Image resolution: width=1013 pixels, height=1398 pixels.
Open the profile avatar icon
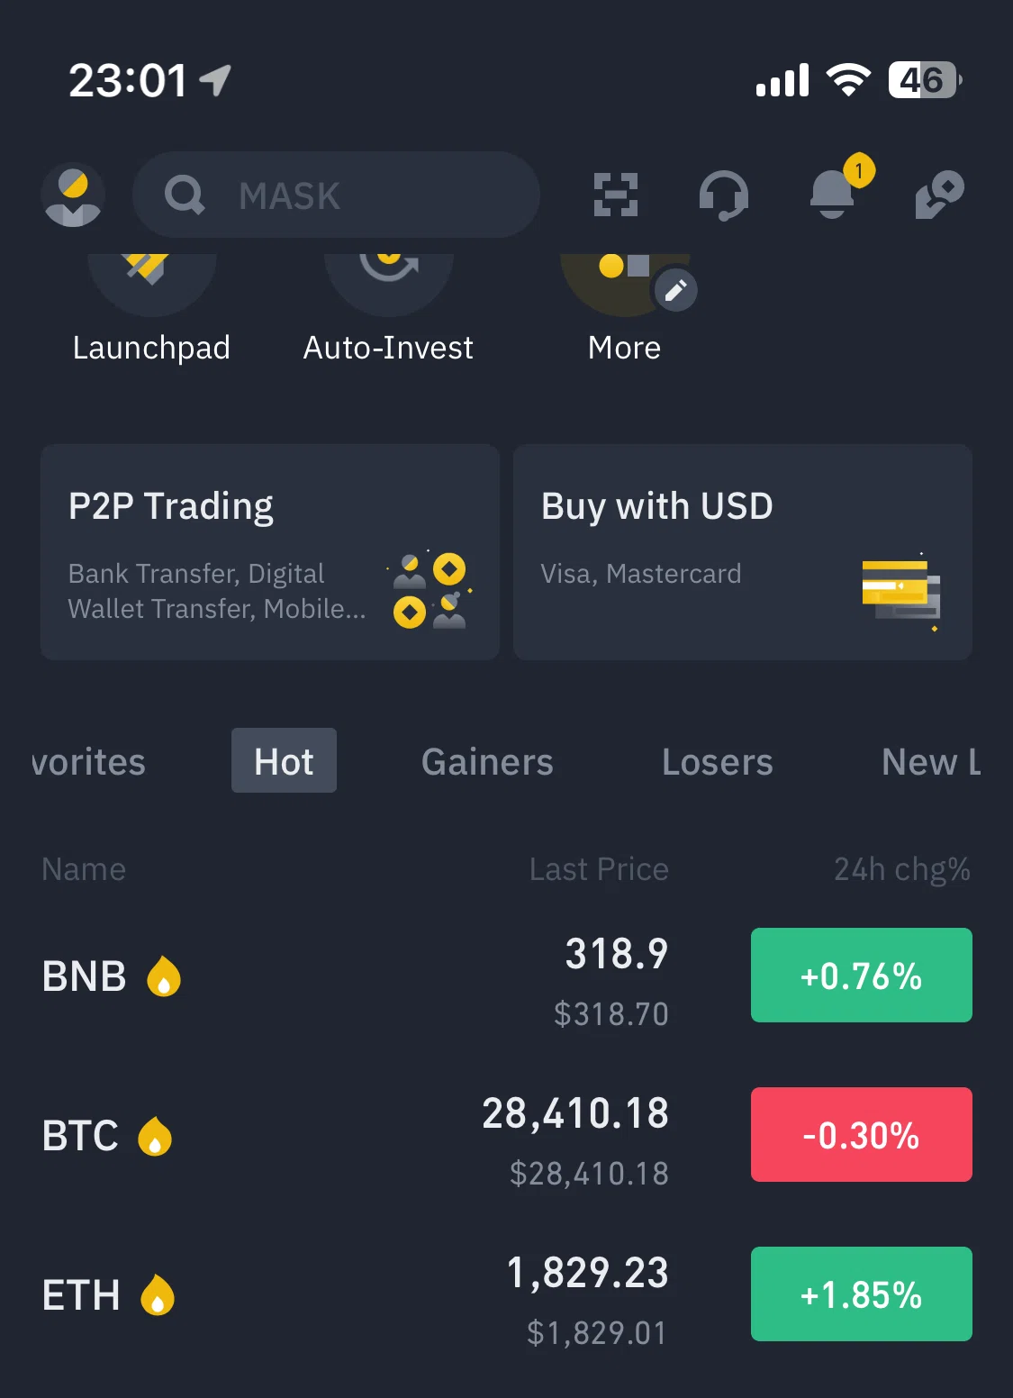[73, 195]
